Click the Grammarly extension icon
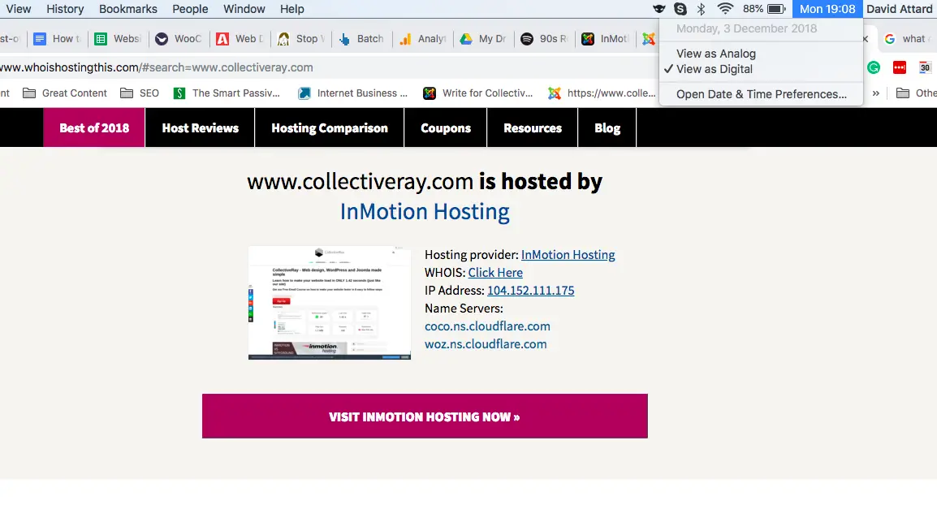 874,67
